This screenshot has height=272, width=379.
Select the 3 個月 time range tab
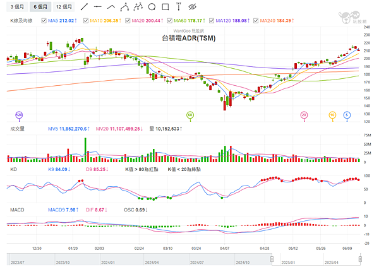pos(17,7)
